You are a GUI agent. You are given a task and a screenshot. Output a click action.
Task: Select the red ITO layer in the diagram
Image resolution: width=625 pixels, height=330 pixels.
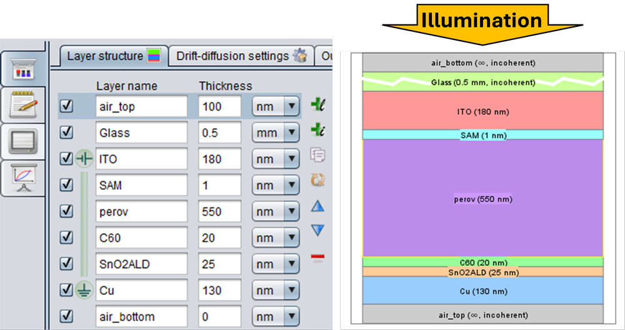tap(482, 111)
